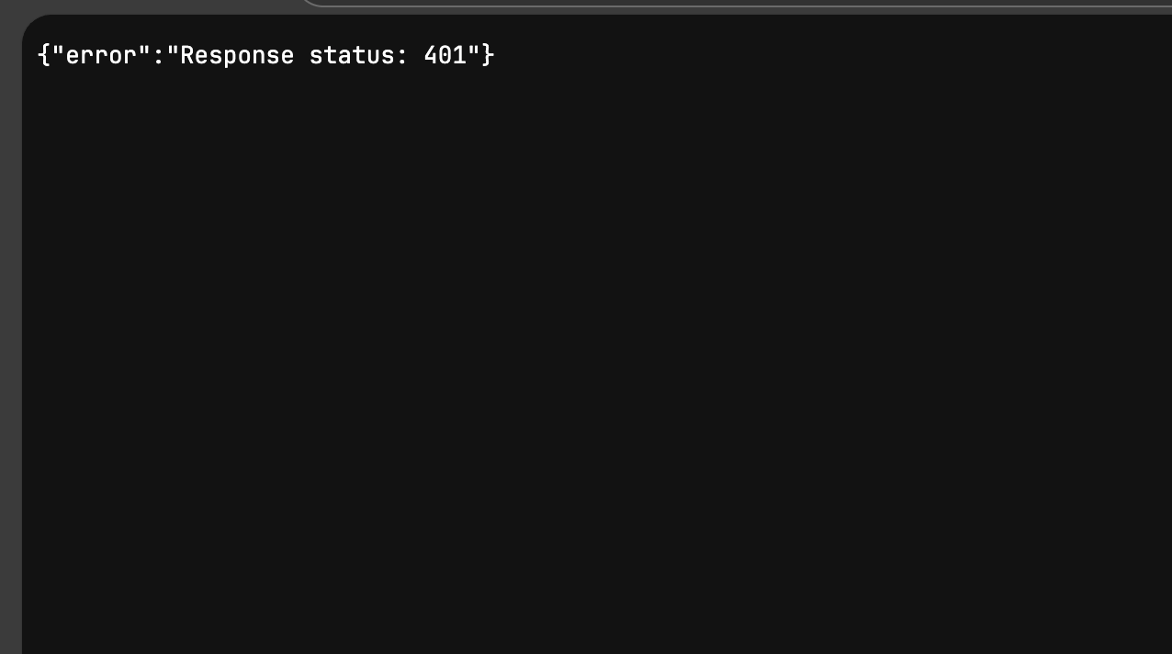
Task: Focus the rounded field above the output panel
Action: point(735,2)
